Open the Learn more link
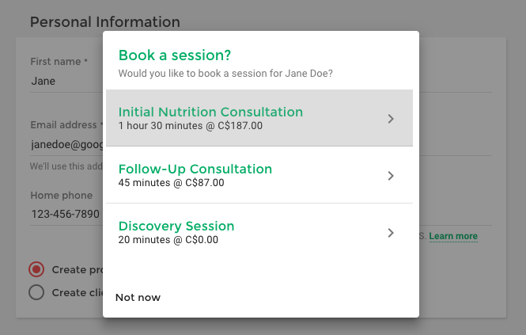The image size is (526, 335). [453, 236]
